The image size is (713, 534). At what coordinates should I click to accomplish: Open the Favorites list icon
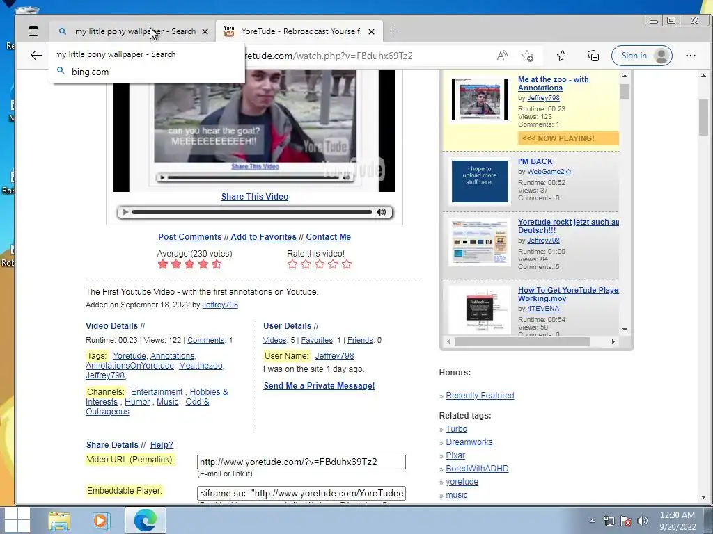(563, 56)
